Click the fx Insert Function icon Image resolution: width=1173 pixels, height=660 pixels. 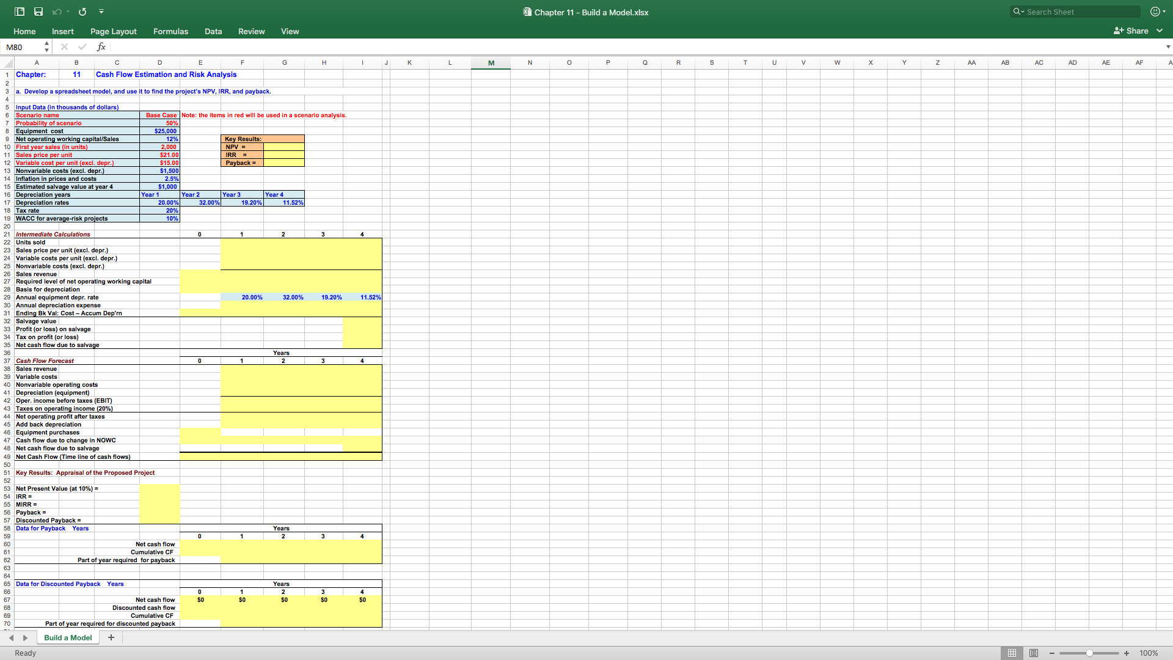coord(101,47)
